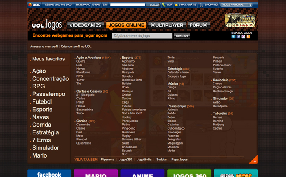Open Mario in the sidebar

[39, 155]
